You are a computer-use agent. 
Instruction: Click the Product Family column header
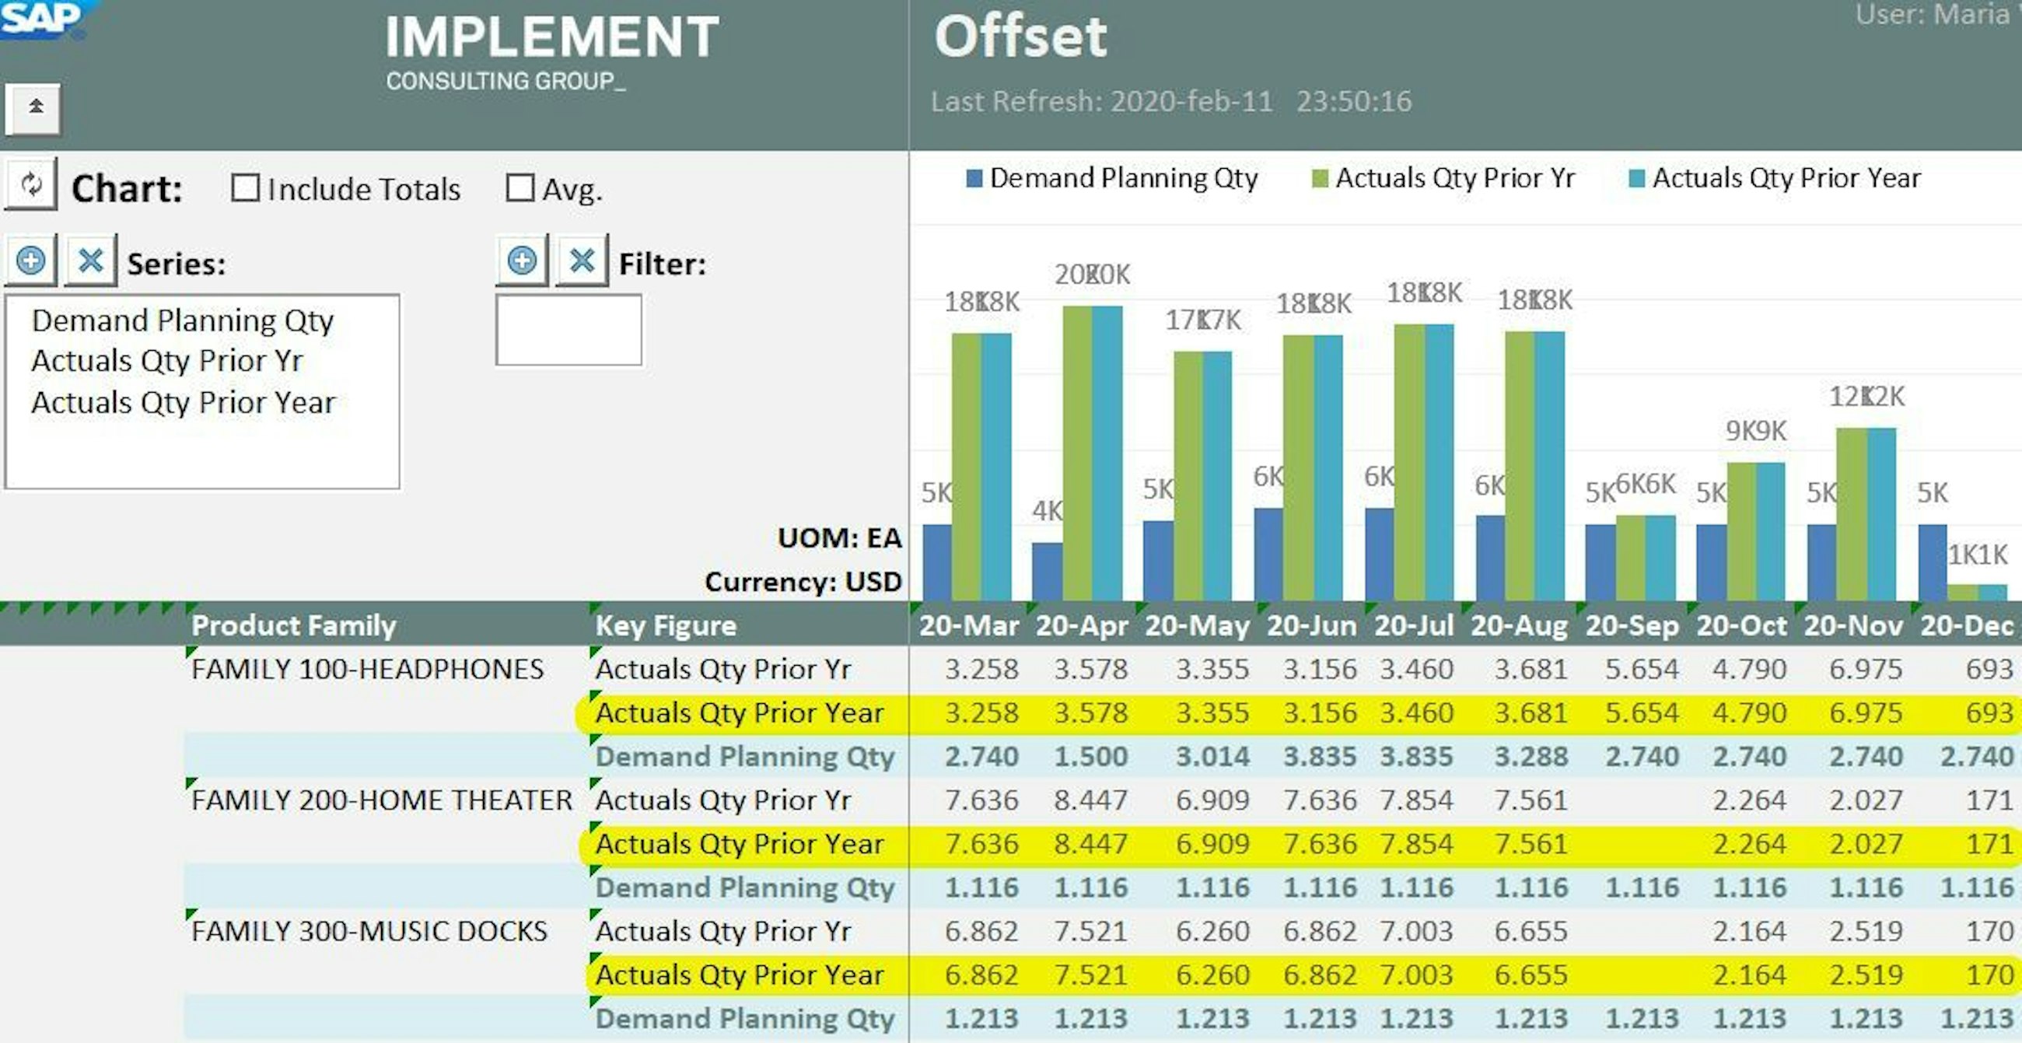(x=293, y=625)
